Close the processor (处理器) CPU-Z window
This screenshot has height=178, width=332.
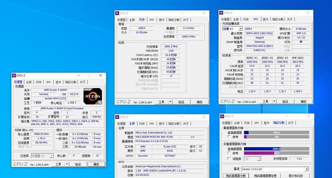point(101,76)
